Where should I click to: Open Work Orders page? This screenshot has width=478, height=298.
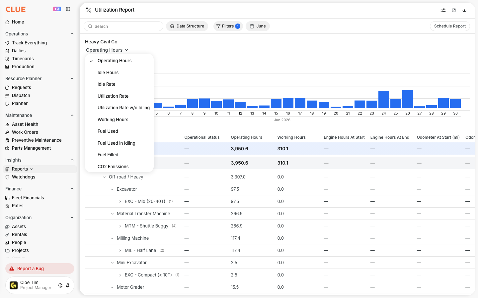pyautogui.click(x=25, y=132)
